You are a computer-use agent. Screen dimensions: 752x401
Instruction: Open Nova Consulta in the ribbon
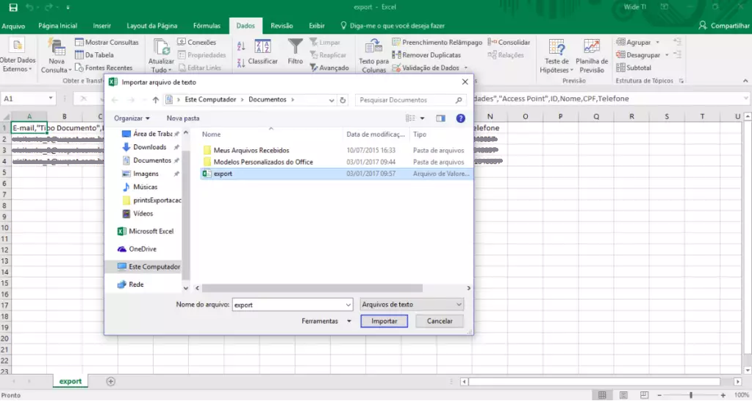(57, 56)
